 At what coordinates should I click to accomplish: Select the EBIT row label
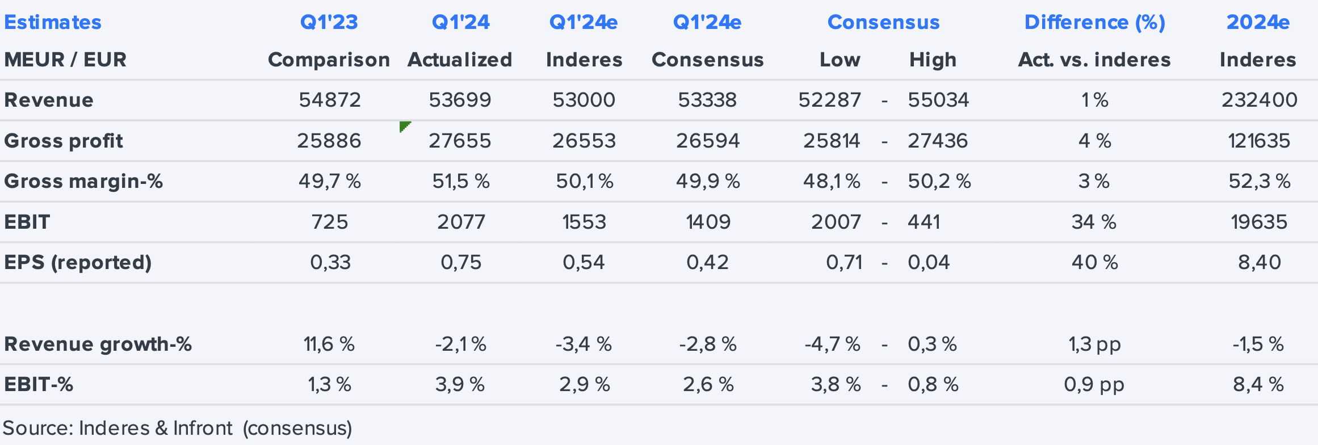[27, 222]
